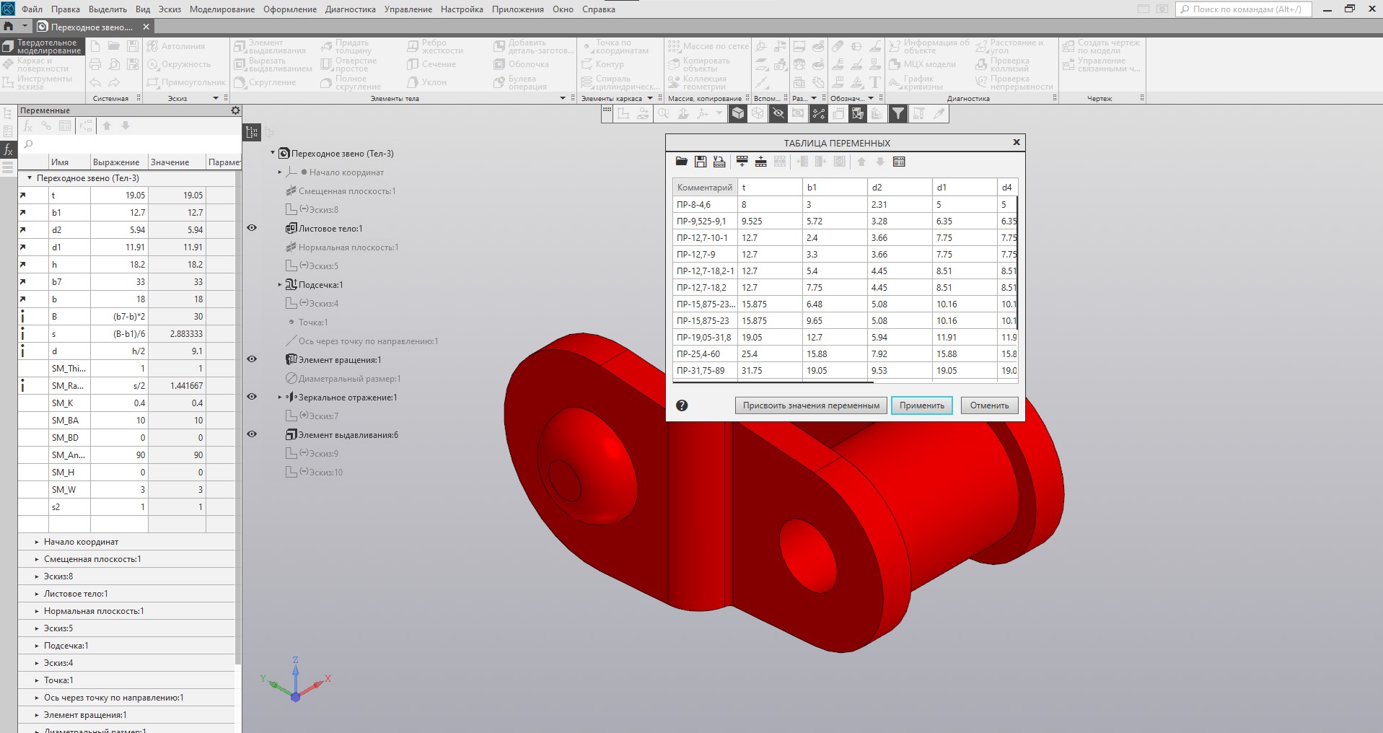
Task: Open the variables fx tab in the left sidebar
Action: pos(8,150)
